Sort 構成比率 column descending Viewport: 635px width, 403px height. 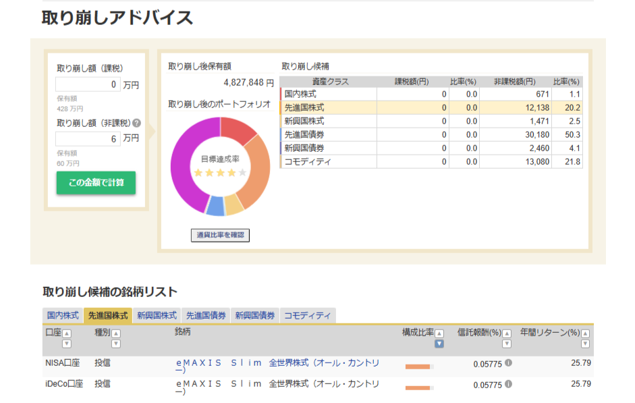pyautogui.click(x=439, y=344)
